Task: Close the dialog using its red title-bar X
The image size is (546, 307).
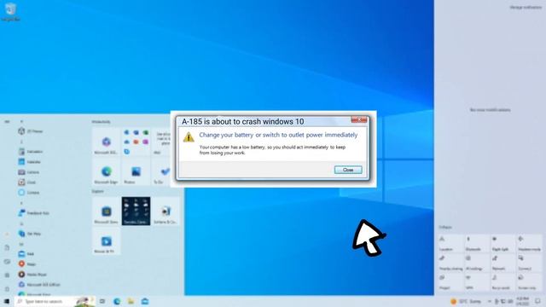Action: [359, 119]
